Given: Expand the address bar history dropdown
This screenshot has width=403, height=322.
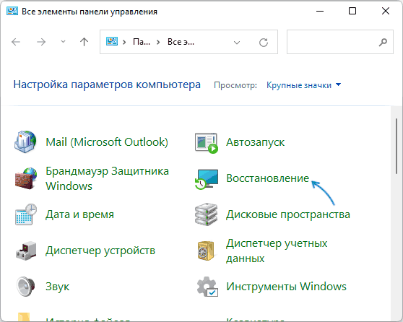Looking at the screenshot, I should [237, 43].
